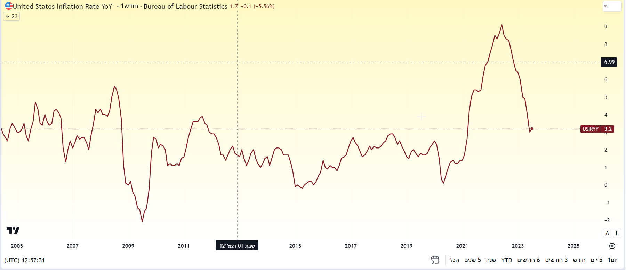Select the הכל (all) time range
This screenshot has width=626, height=270.
(x=454, y=260)
